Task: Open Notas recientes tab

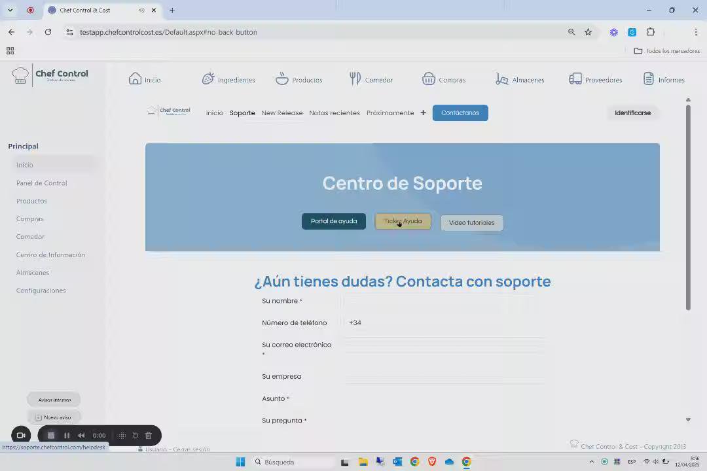Action: coord(335,113)
